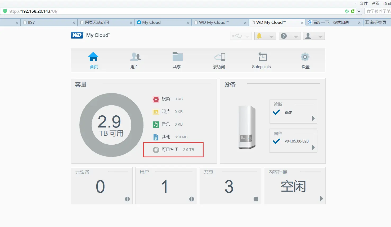Open the user account dropdown
This screenshot has width=391, height=227.
314,36
